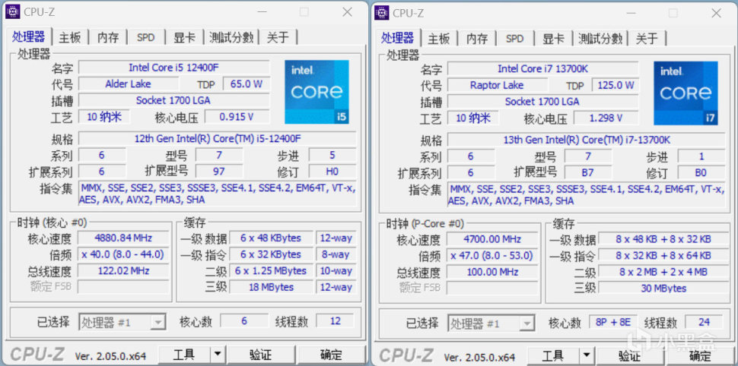Click x 47.0 (8.0 - 53.0) multiplier value
The image size is (738, 366).
coord(492,256)
